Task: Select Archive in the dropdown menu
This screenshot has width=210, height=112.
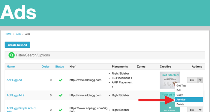Action: [189, 99]
